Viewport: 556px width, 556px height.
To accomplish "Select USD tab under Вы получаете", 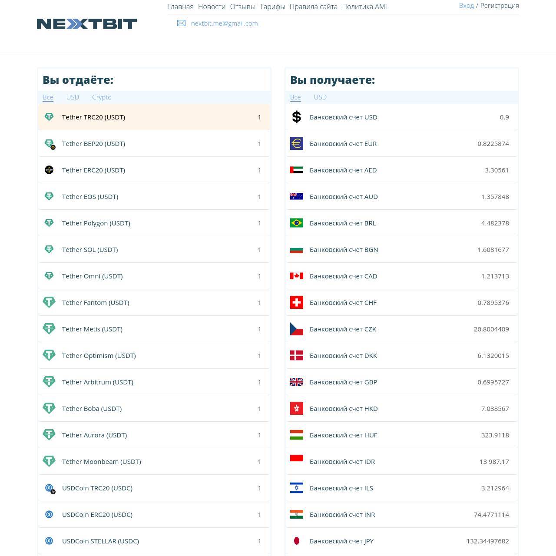I will click(320, 97).
